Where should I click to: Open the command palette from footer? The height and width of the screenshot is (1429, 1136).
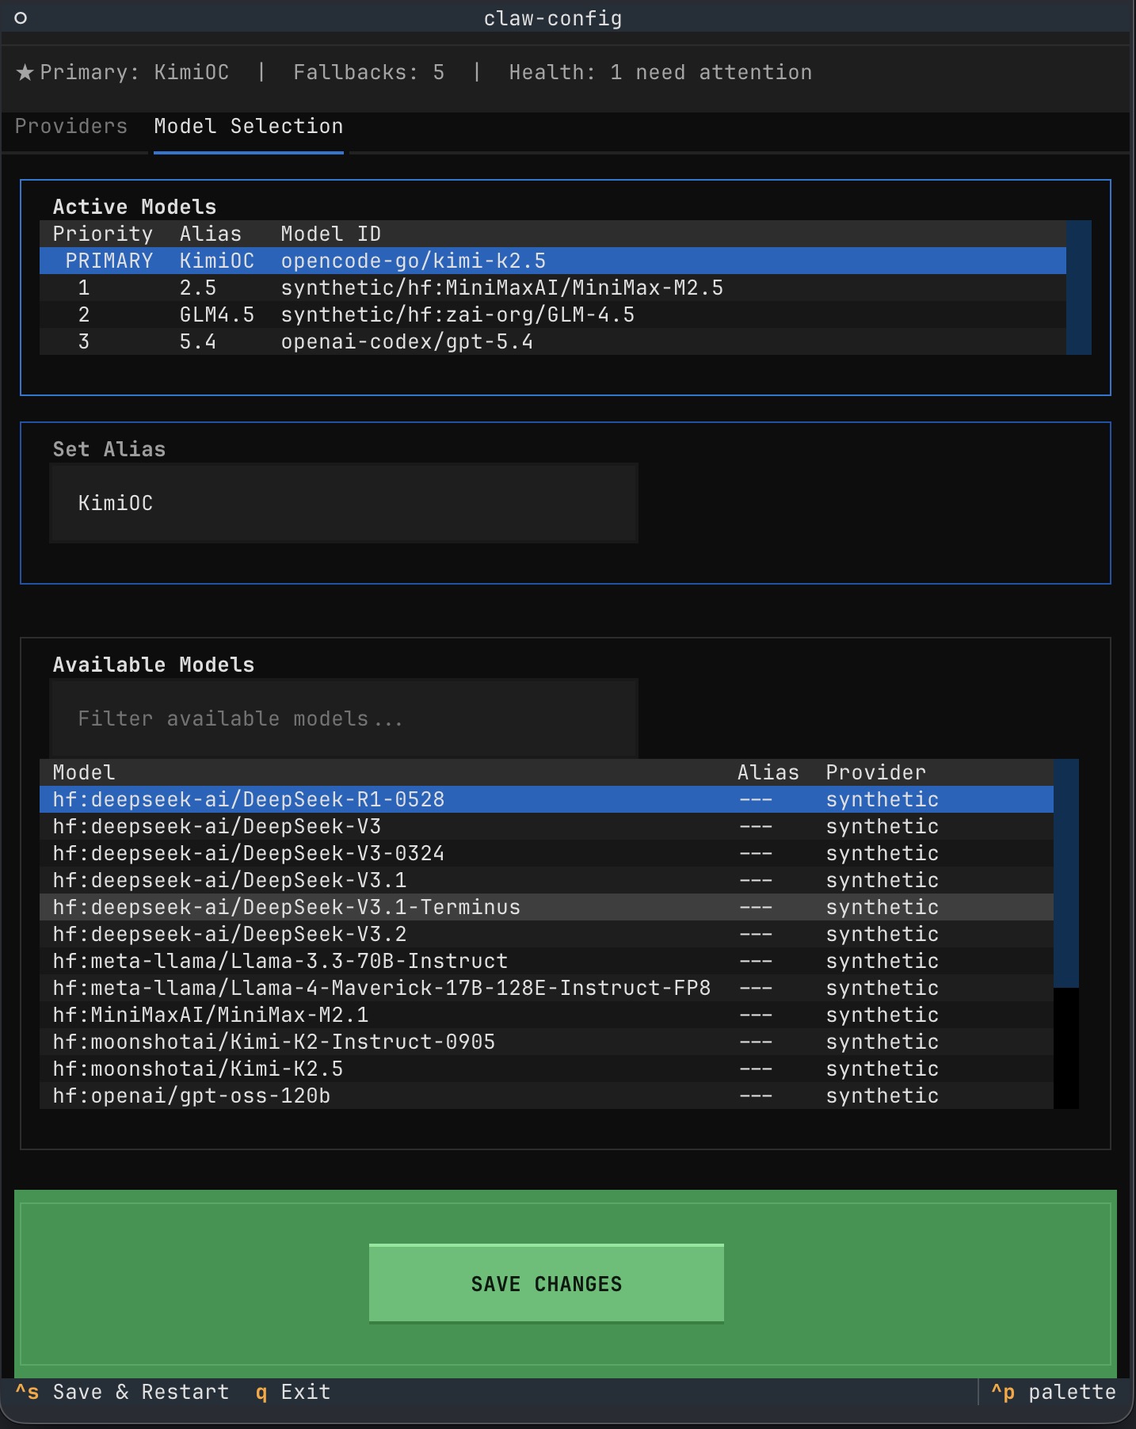click(x=1054, y=1392)
